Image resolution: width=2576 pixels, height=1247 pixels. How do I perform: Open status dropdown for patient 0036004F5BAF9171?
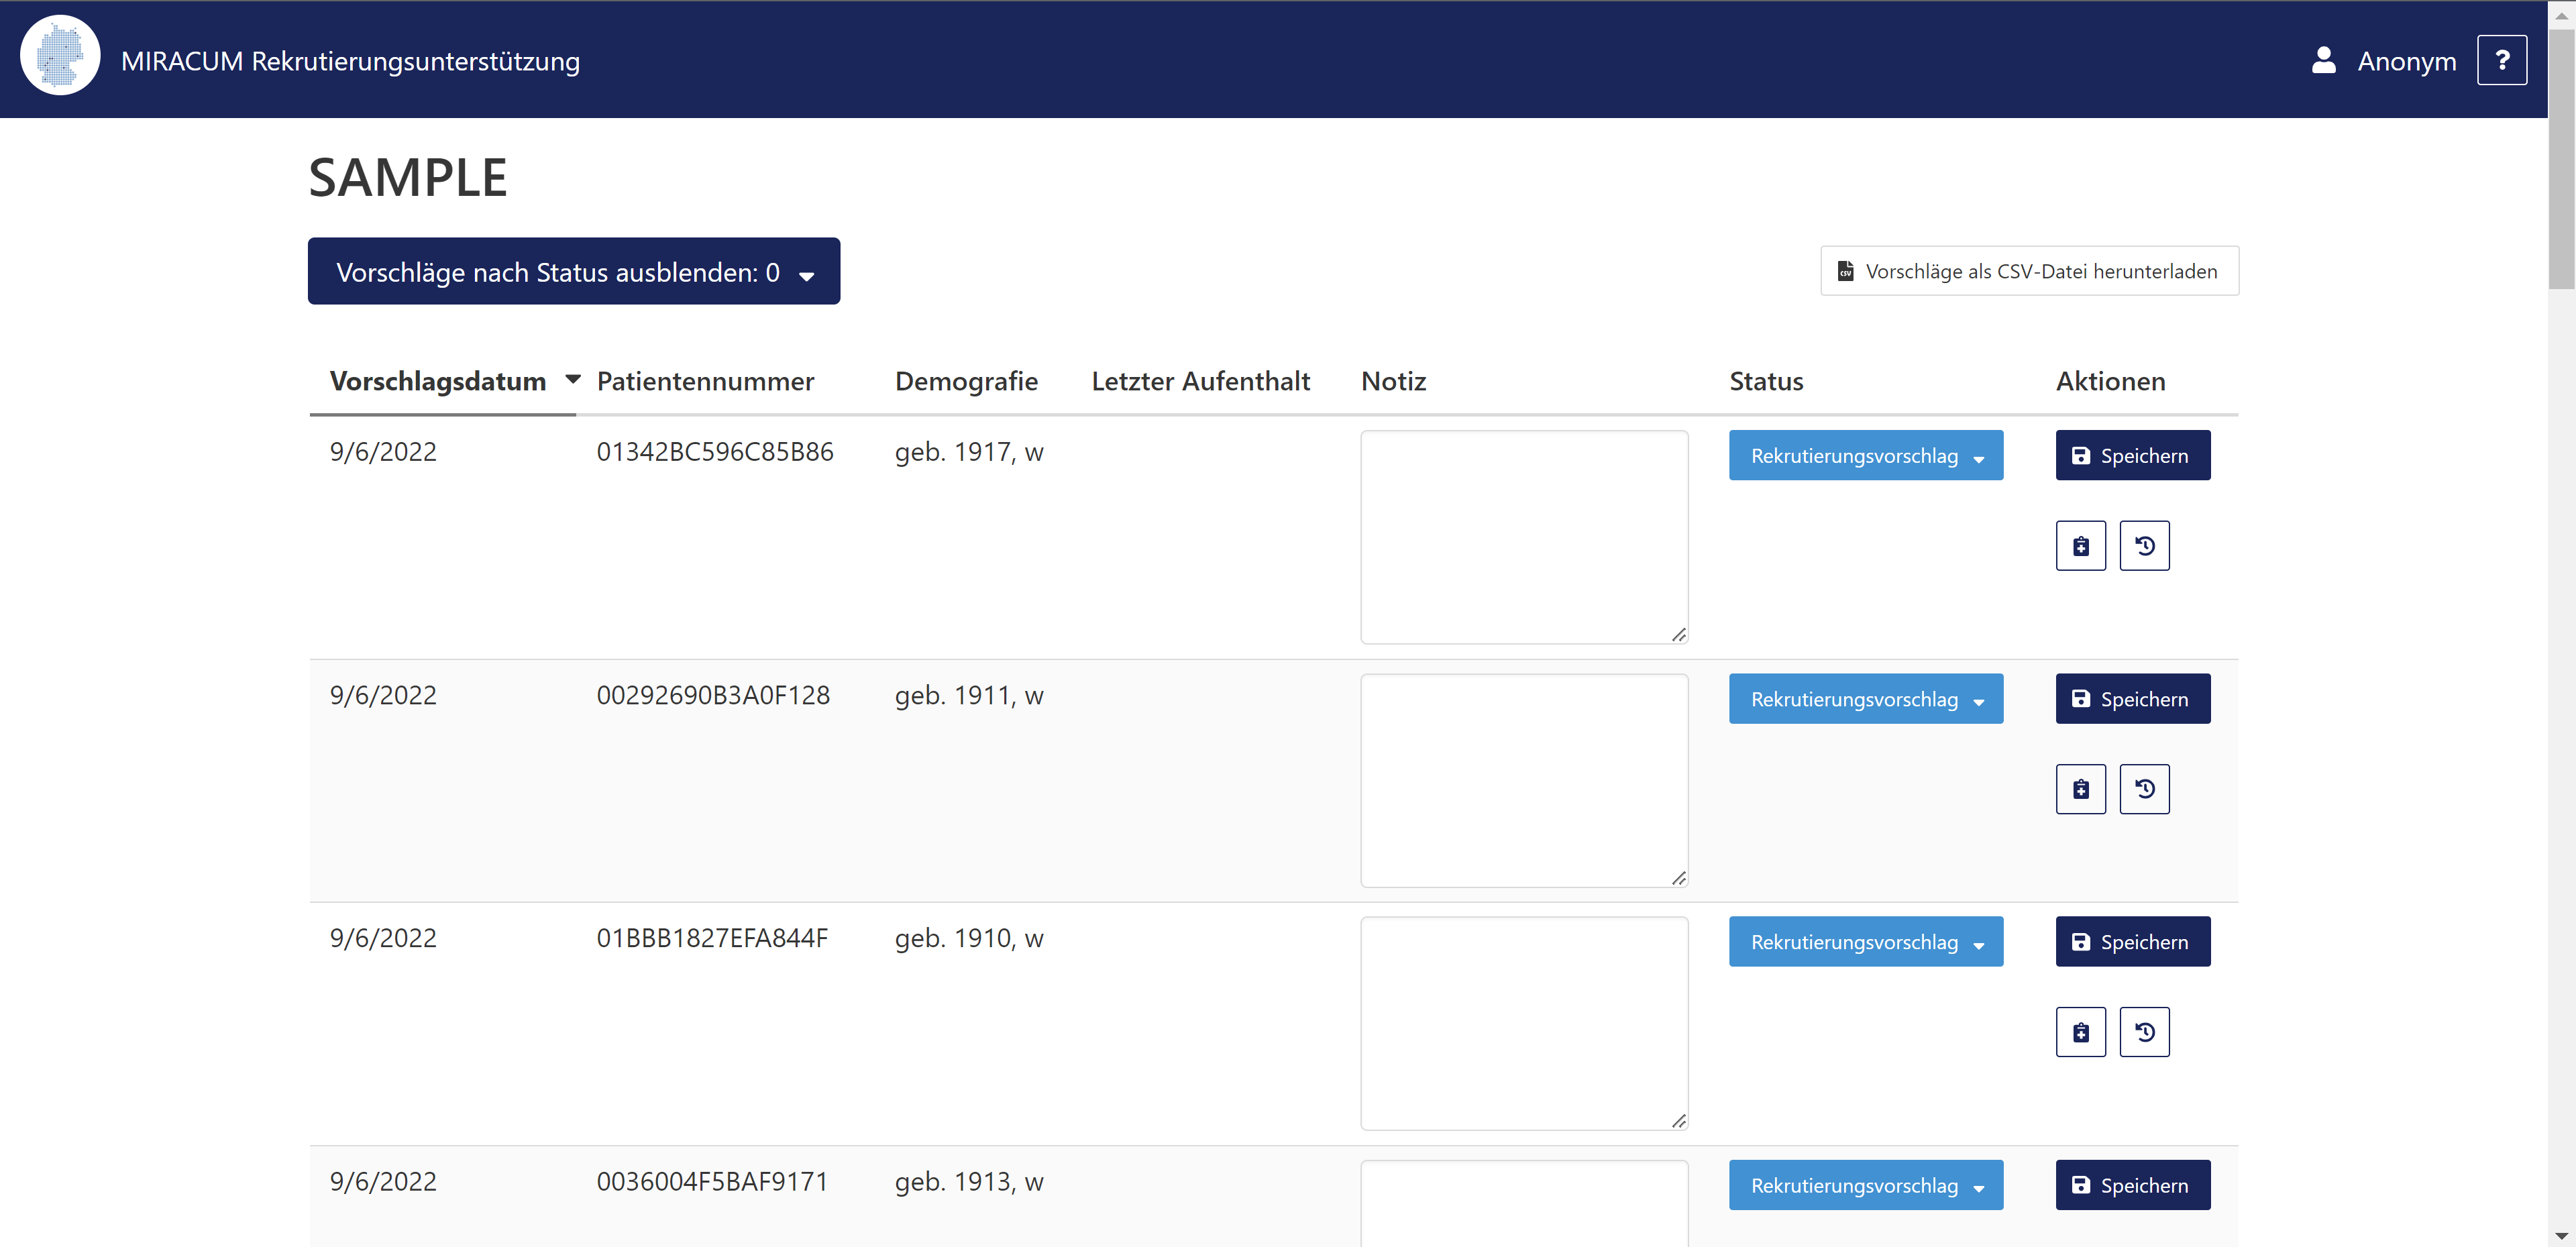tap(1865, 1184)
